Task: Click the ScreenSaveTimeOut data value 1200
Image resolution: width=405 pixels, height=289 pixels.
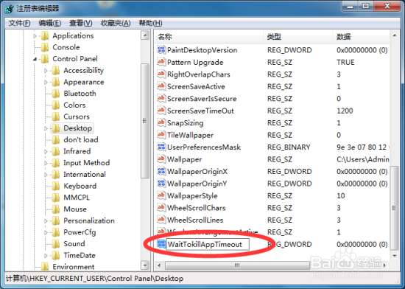Action: tap(345, 111)
